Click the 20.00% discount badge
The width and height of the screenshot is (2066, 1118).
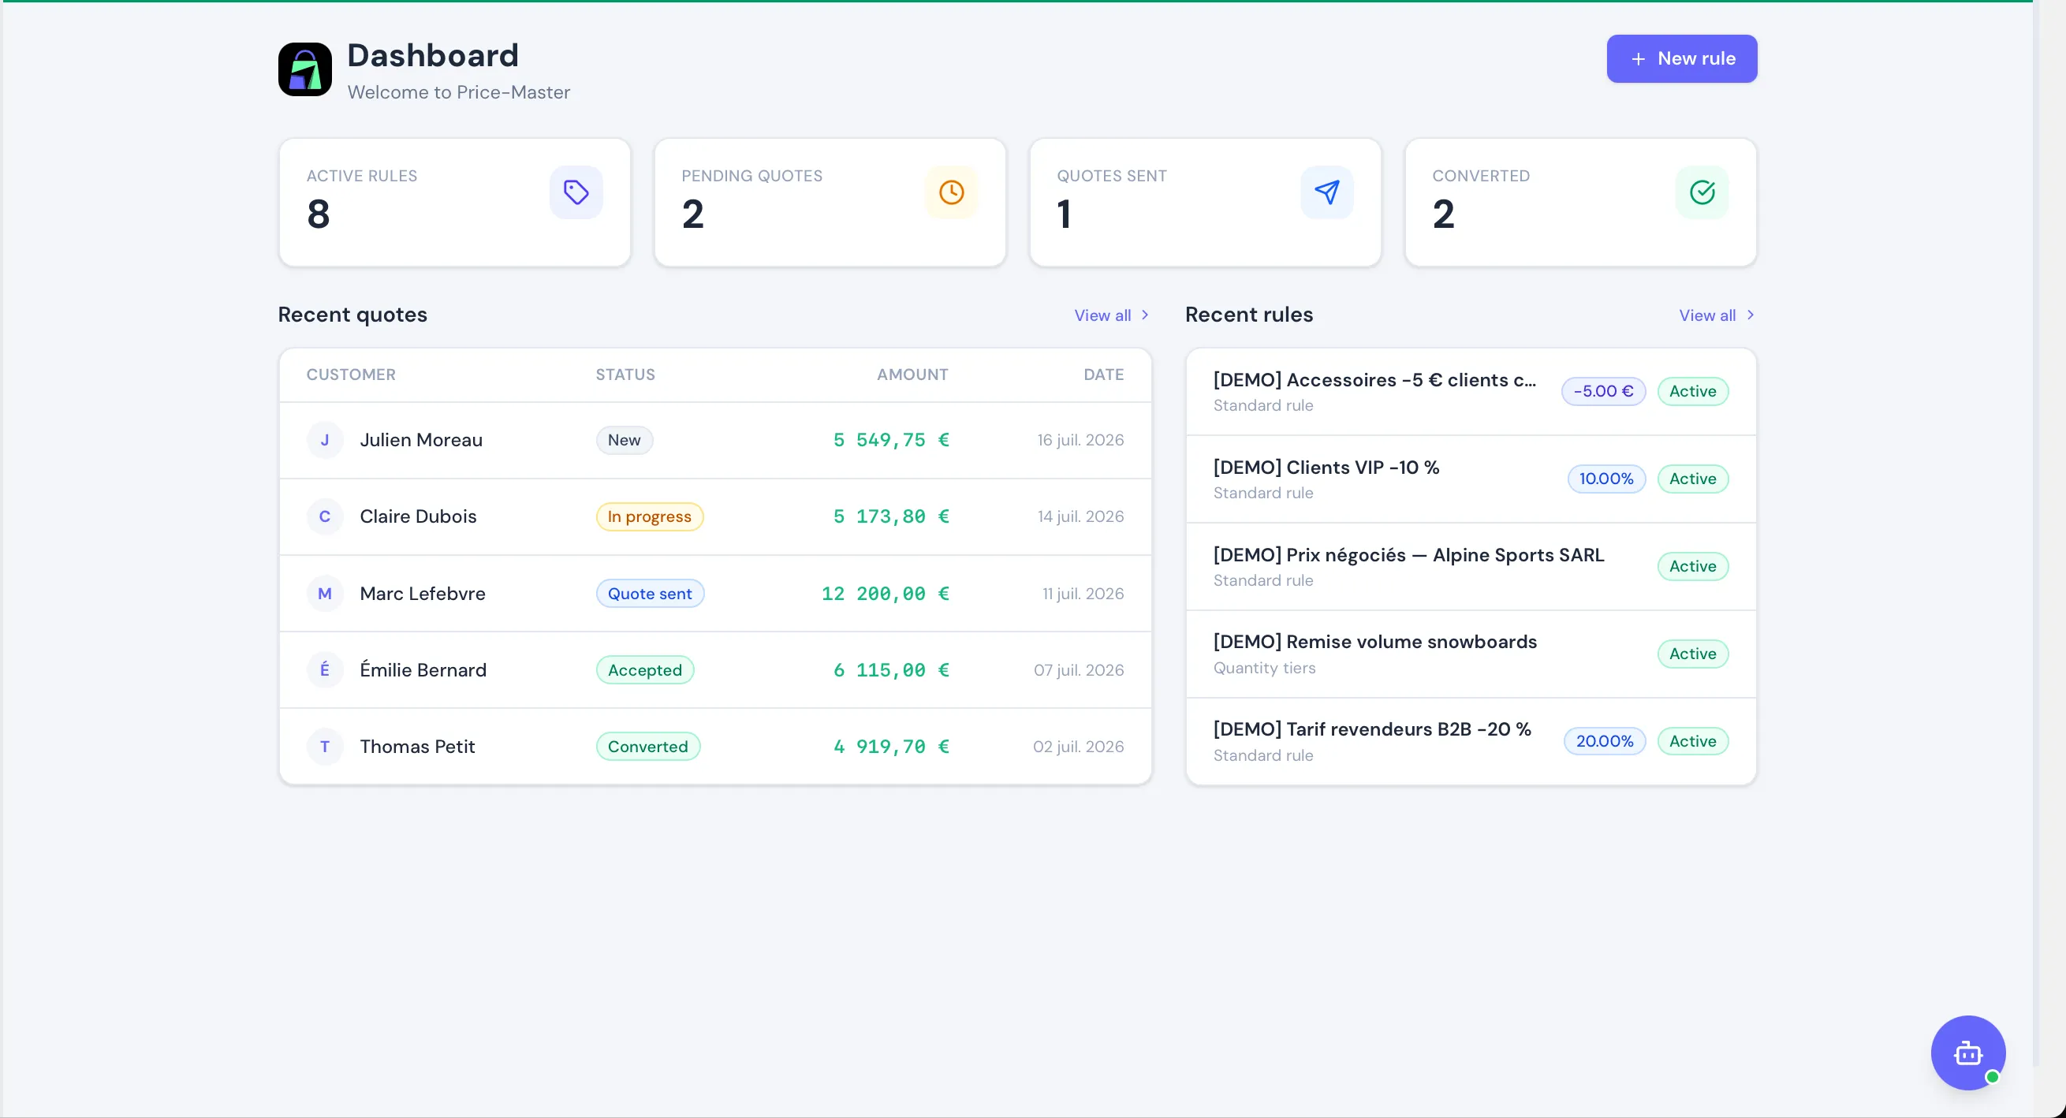click(x=1605, y=741)
